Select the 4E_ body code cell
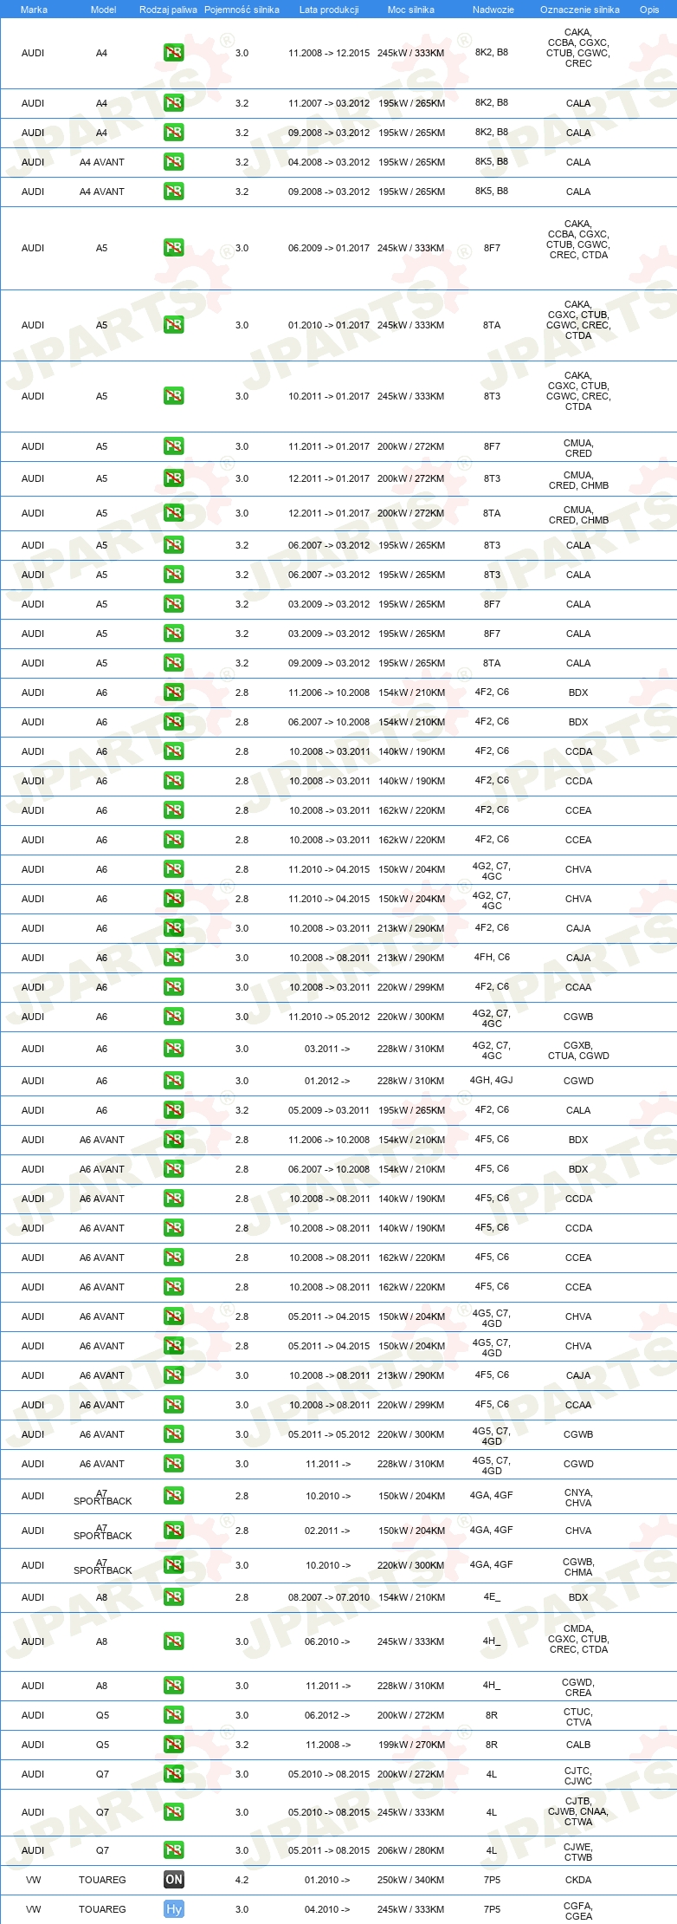 [492, 1597]
